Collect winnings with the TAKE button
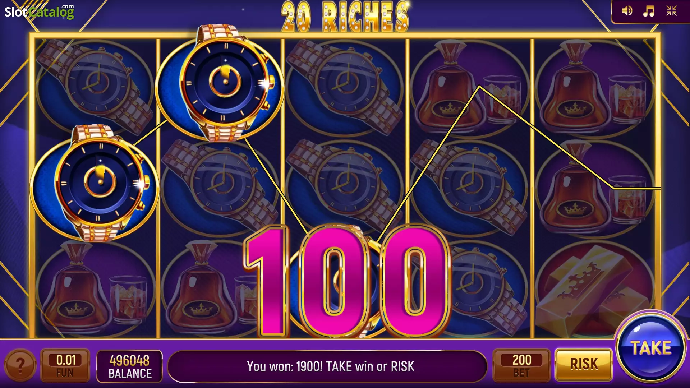The width and height of the screenshot is (690, 388). tap(651, 347)
